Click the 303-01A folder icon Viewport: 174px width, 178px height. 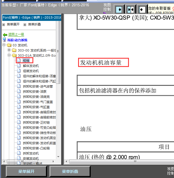14,55
